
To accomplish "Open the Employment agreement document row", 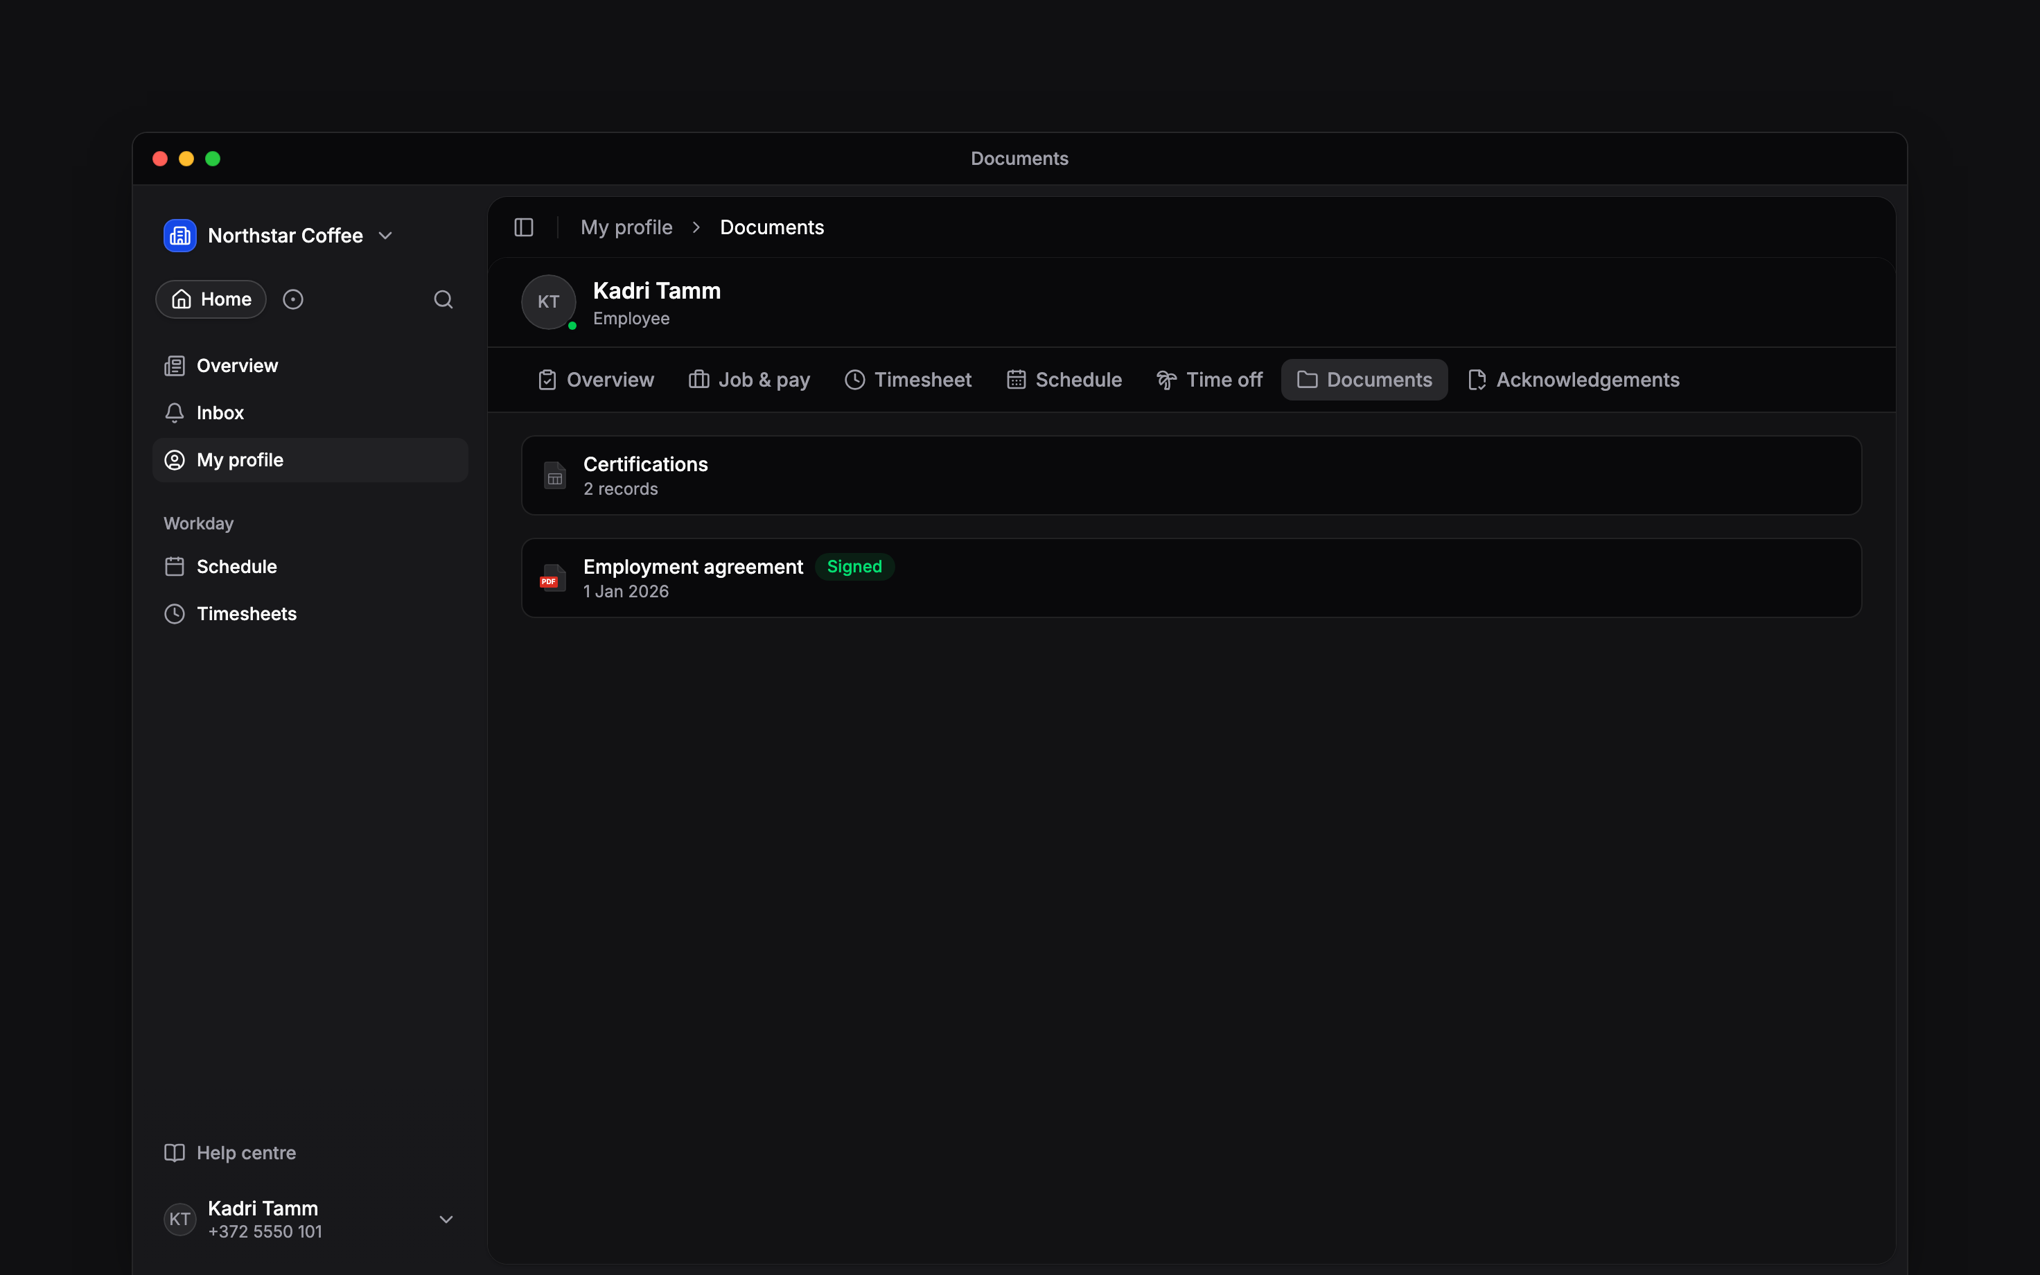I will click(x=1191, y=579).
